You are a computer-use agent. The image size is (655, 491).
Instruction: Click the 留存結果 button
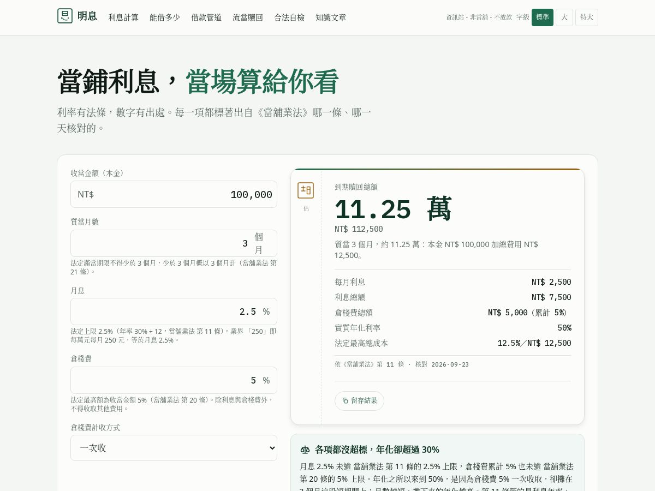[359, 400]
